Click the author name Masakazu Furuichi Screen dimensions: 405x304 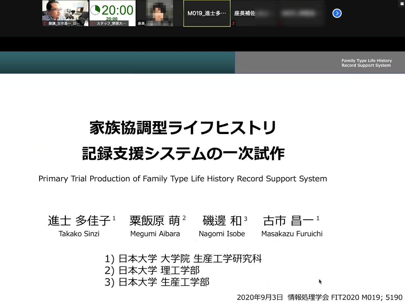[292, 234]
